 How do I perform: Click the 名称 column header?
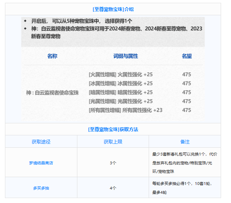[52, 56]
